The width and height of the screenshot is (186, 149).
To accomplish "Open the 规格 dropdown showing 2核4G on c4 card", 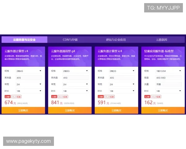I will point(29,71).
